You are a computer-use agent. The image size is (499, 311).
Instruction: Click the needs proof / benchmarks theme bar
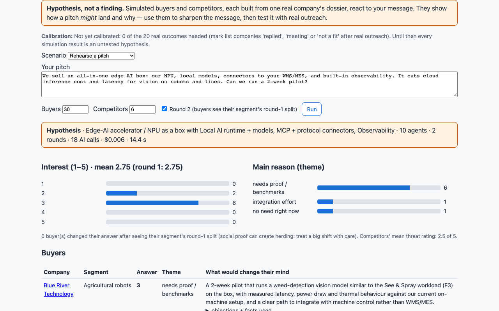[x=379, y=188]
